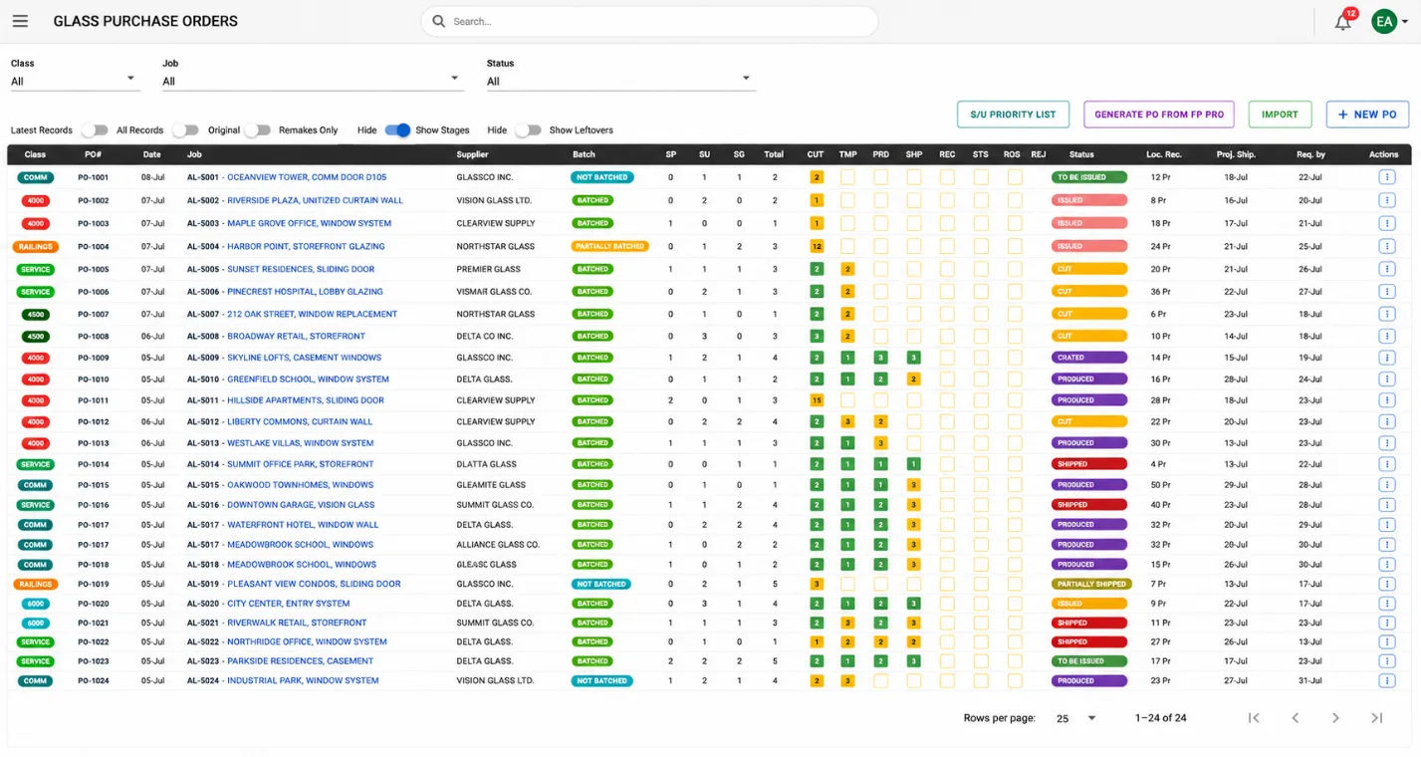
Task: Check the SHP stage box for PO-1005
Action: [913, 269]
